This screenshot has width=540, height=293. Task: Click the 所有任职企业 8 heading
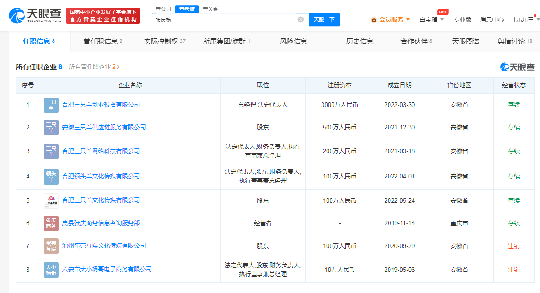click(39, 67)
